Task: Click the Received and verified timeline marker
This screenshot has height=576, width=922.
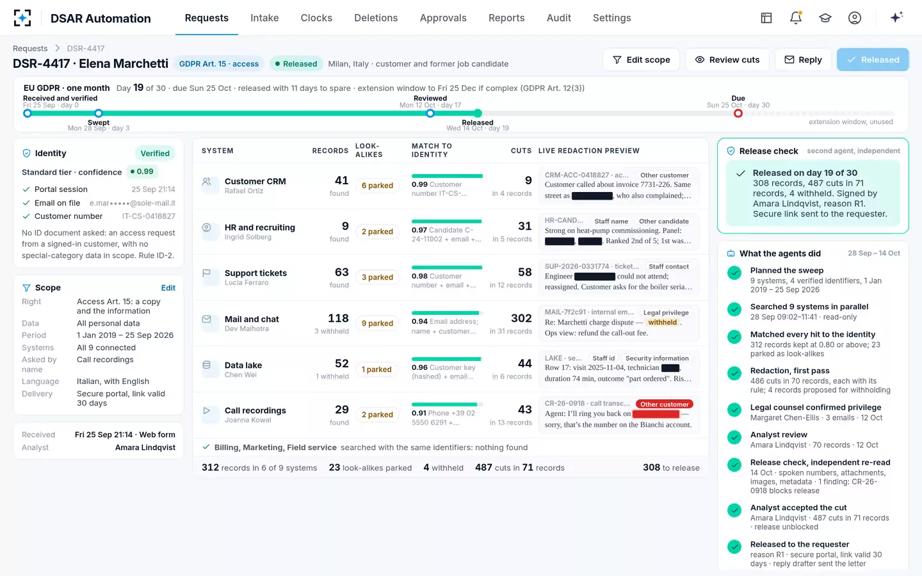Action: pyautogui.click(x=27, y=113)
